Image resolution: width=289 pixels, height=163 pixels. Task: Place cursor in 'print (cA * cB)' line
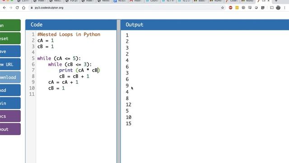(x=79, y=70)
